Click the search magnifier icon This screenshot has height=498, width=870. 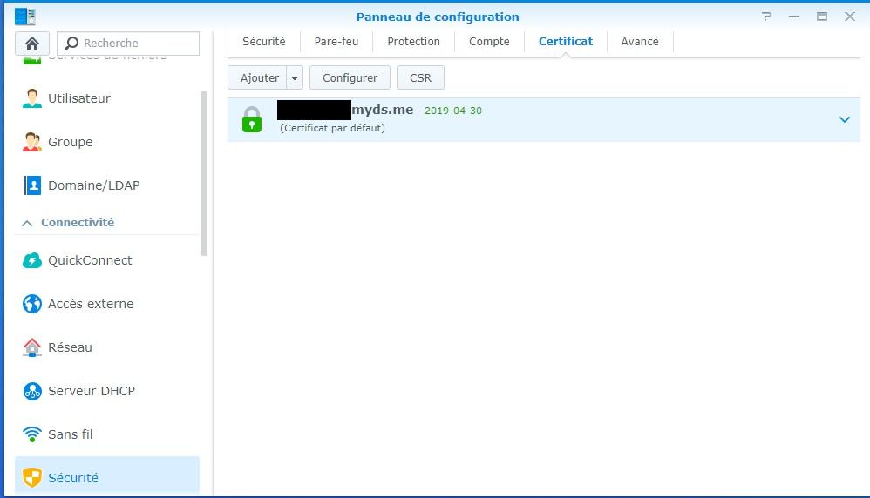tap(71, 44)
